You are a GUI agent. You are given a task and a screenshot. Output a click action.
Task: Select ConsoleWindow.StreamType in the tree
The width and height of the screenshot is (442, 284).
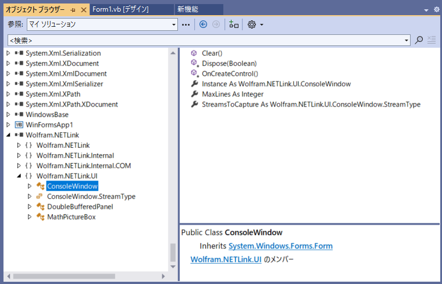point(91,196)
